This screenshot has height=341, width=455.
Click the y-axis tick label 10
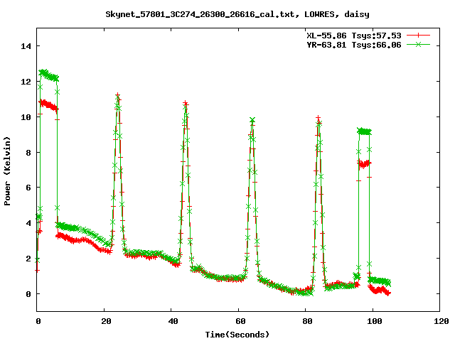26,117
